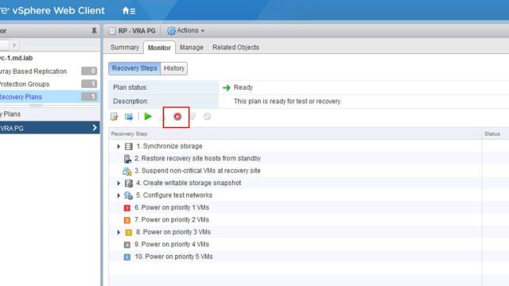Screen dimensions: 509x286
Task: Click the orange priority 2 icon
Action: point(127,220)
